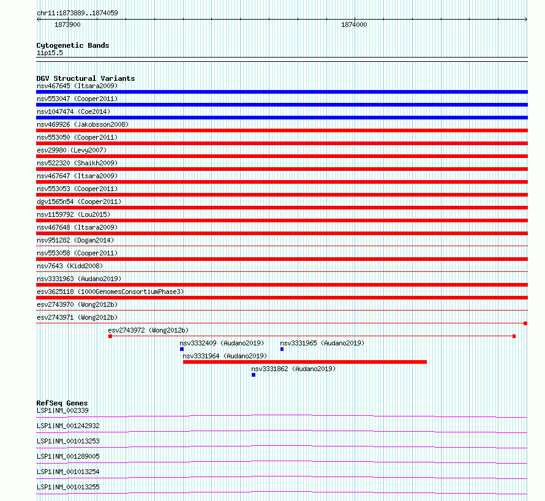Image resolution: width=545 pixels, height=501 pixels.
Task: Open nsv553053 (Cooper2011) variant
Action: tap(77, 189)
